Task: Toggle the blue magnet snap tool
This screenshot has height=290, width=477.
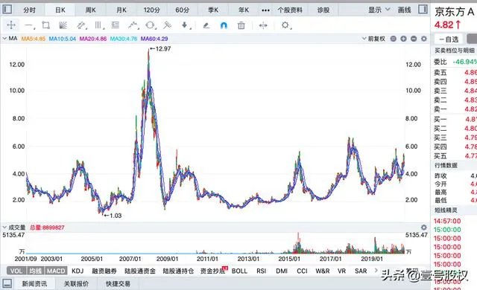Action: click(224, 25)
